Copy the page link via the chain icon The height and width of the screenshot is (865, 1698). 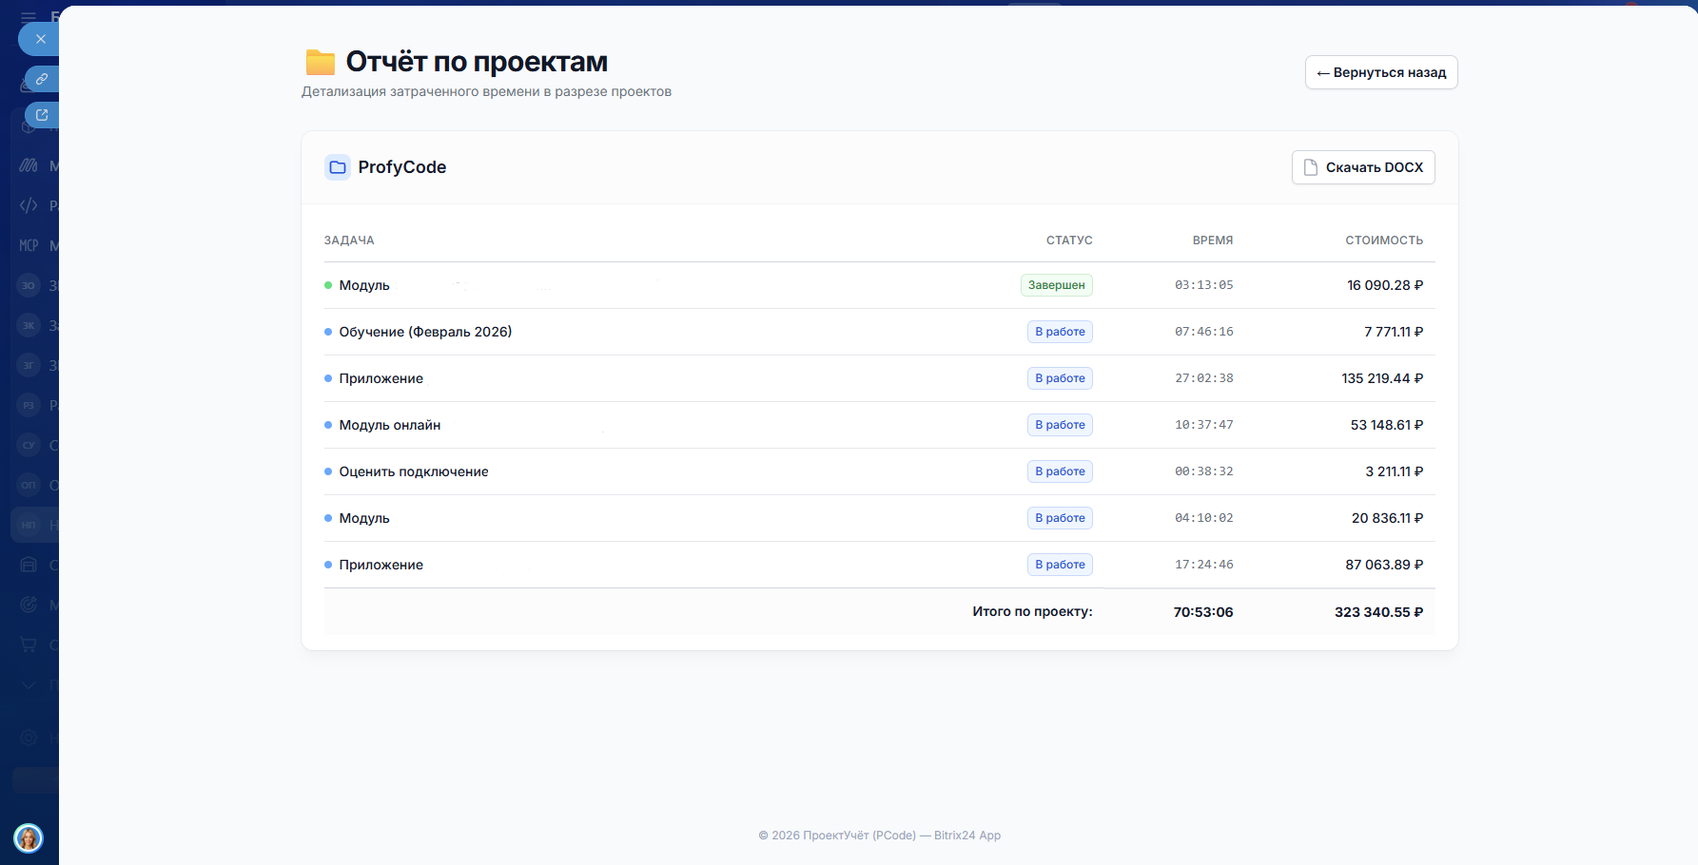42,79
